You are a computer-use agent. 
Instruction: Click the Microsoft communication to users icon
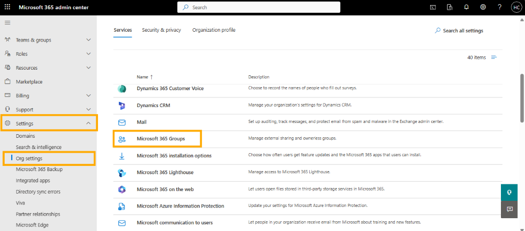click(122, 223)
